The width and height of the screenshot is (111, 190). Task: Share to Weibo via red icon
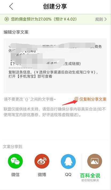42,161
